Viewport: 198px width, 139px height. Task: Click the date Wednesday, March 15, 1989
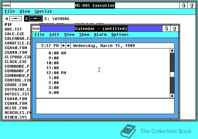[x=104, y=46]
